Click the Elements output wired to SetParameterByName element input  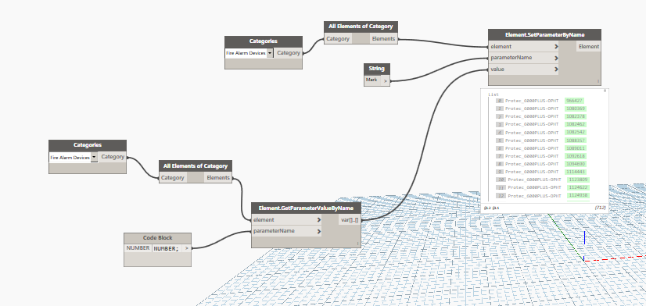tap(383, 39)
